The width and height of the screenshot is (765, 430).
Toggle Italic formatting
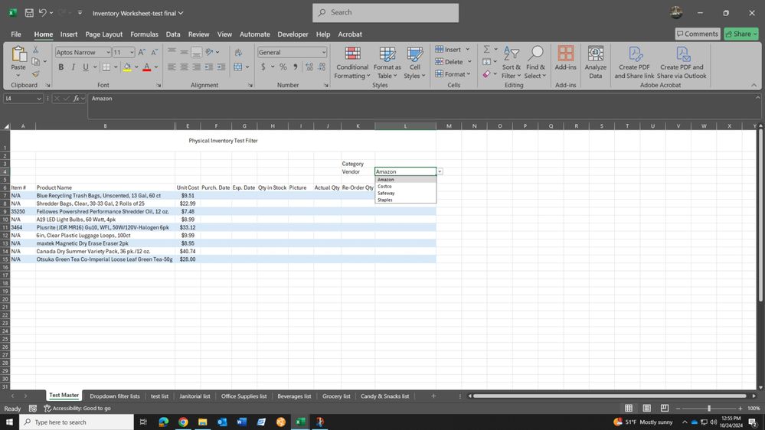point(74,67)
